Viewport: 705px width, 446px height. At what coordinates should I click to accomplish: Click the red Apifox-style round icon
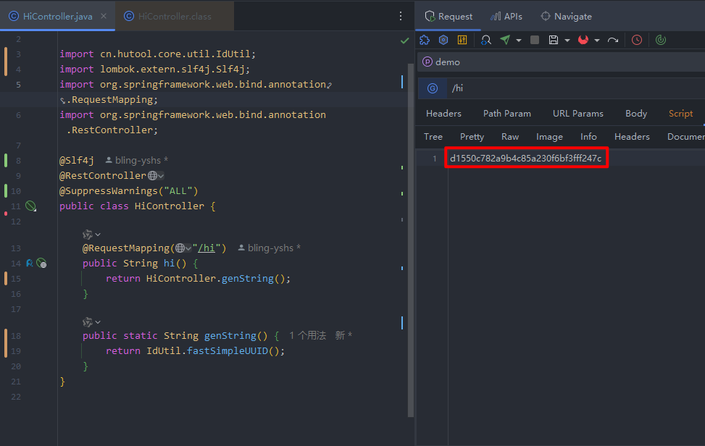(583, 40)
